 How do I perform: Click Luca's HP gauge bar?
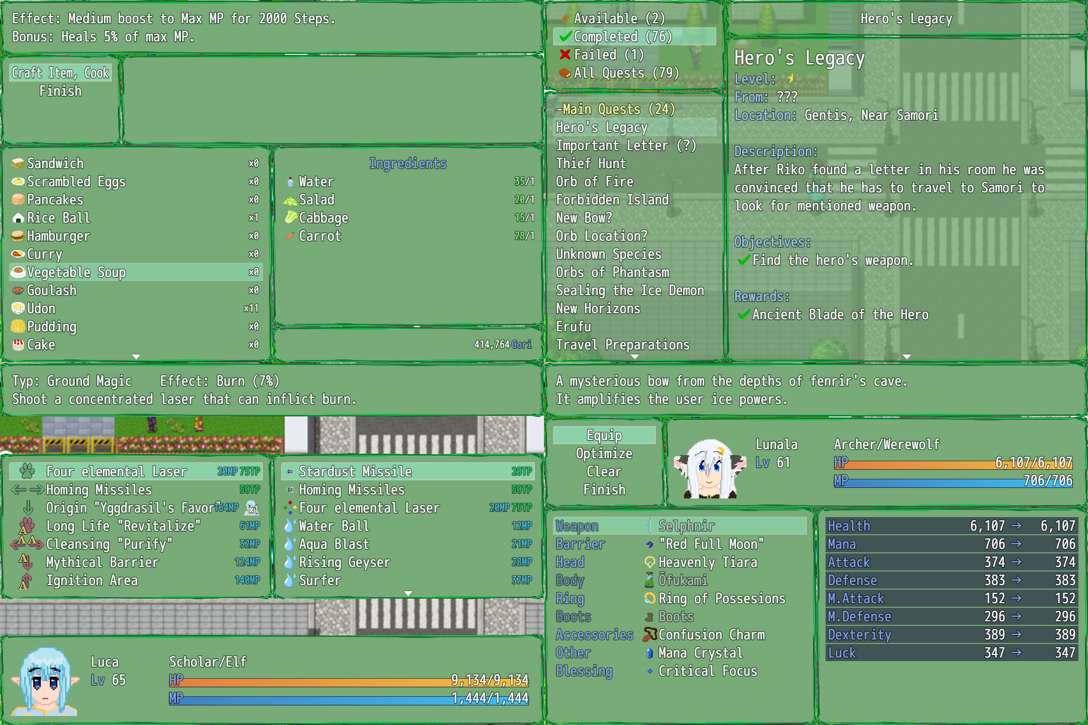(x=349, y=682)
